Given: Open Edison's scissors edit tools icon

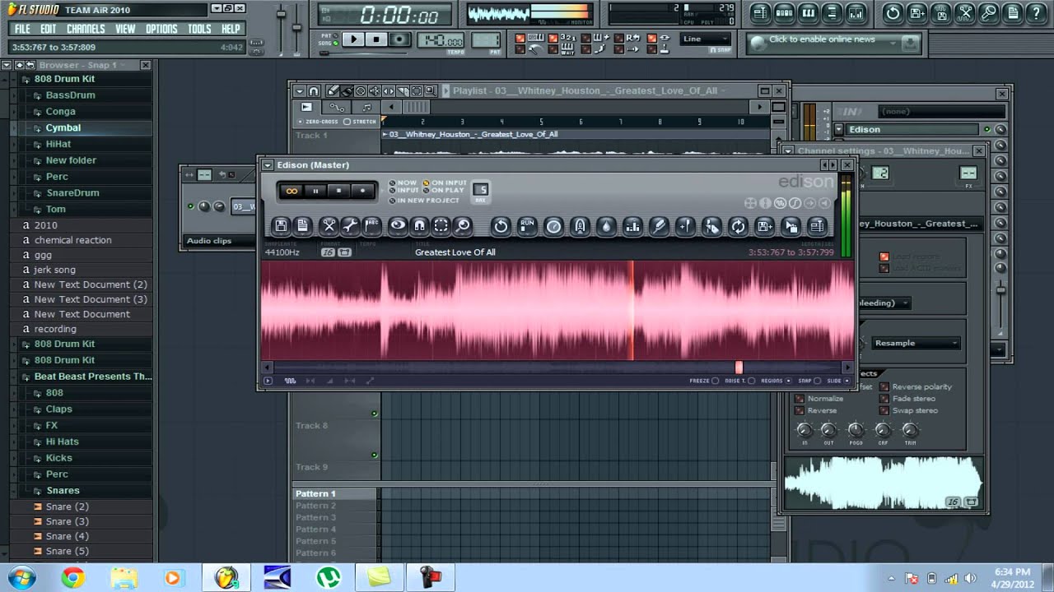Looking at the screenshot, I should tap(329, 226).
